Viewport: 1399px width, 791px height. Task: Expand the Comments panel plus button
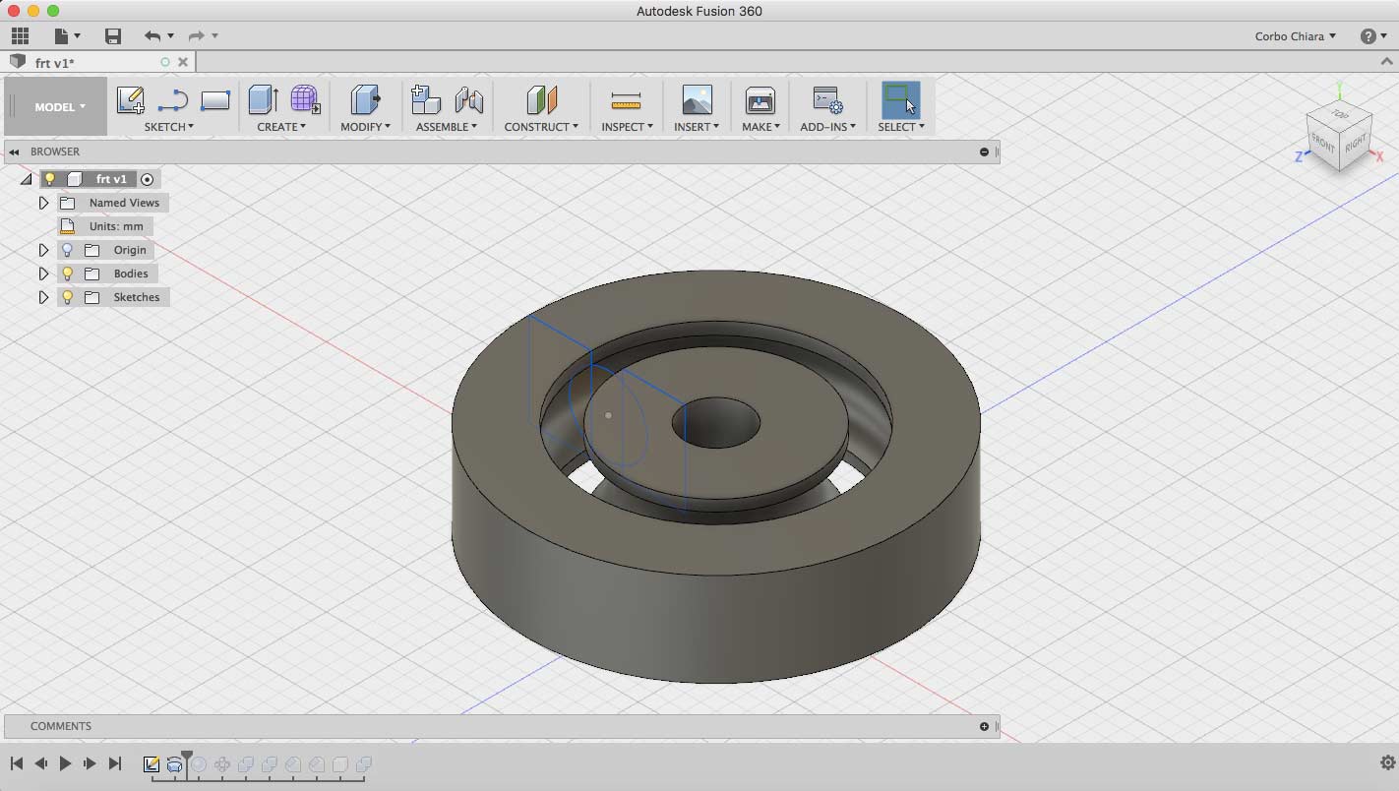984,726
